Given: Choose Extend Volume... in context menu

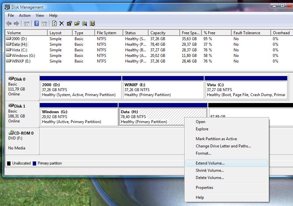Looking at the screenshot, I should tap(227, 163).
